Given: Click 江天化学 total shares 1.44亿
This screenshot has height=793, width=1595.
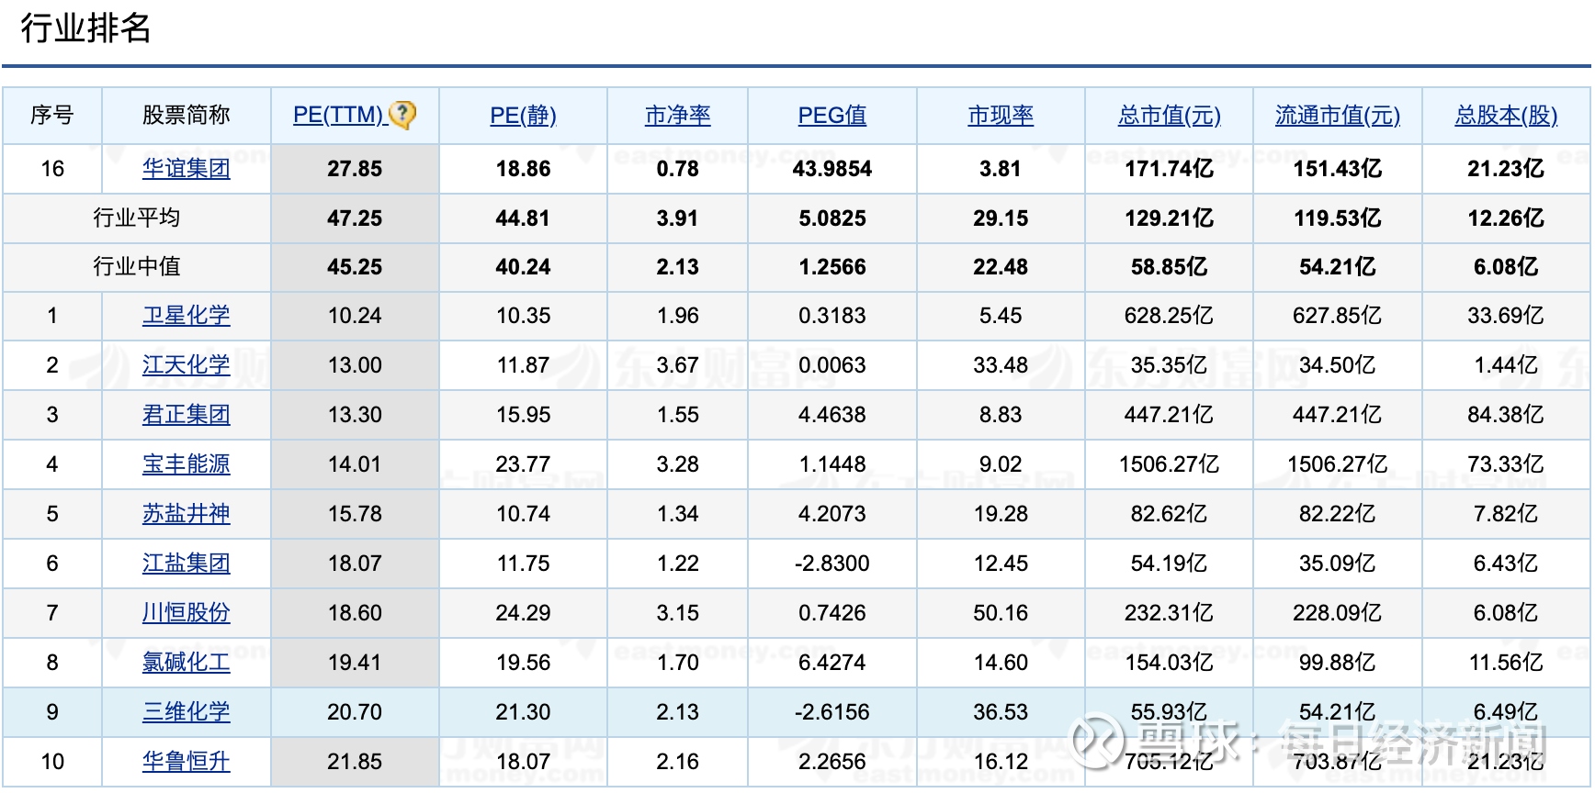Looking at the screenshot, I should click(x=1506, y=365).
